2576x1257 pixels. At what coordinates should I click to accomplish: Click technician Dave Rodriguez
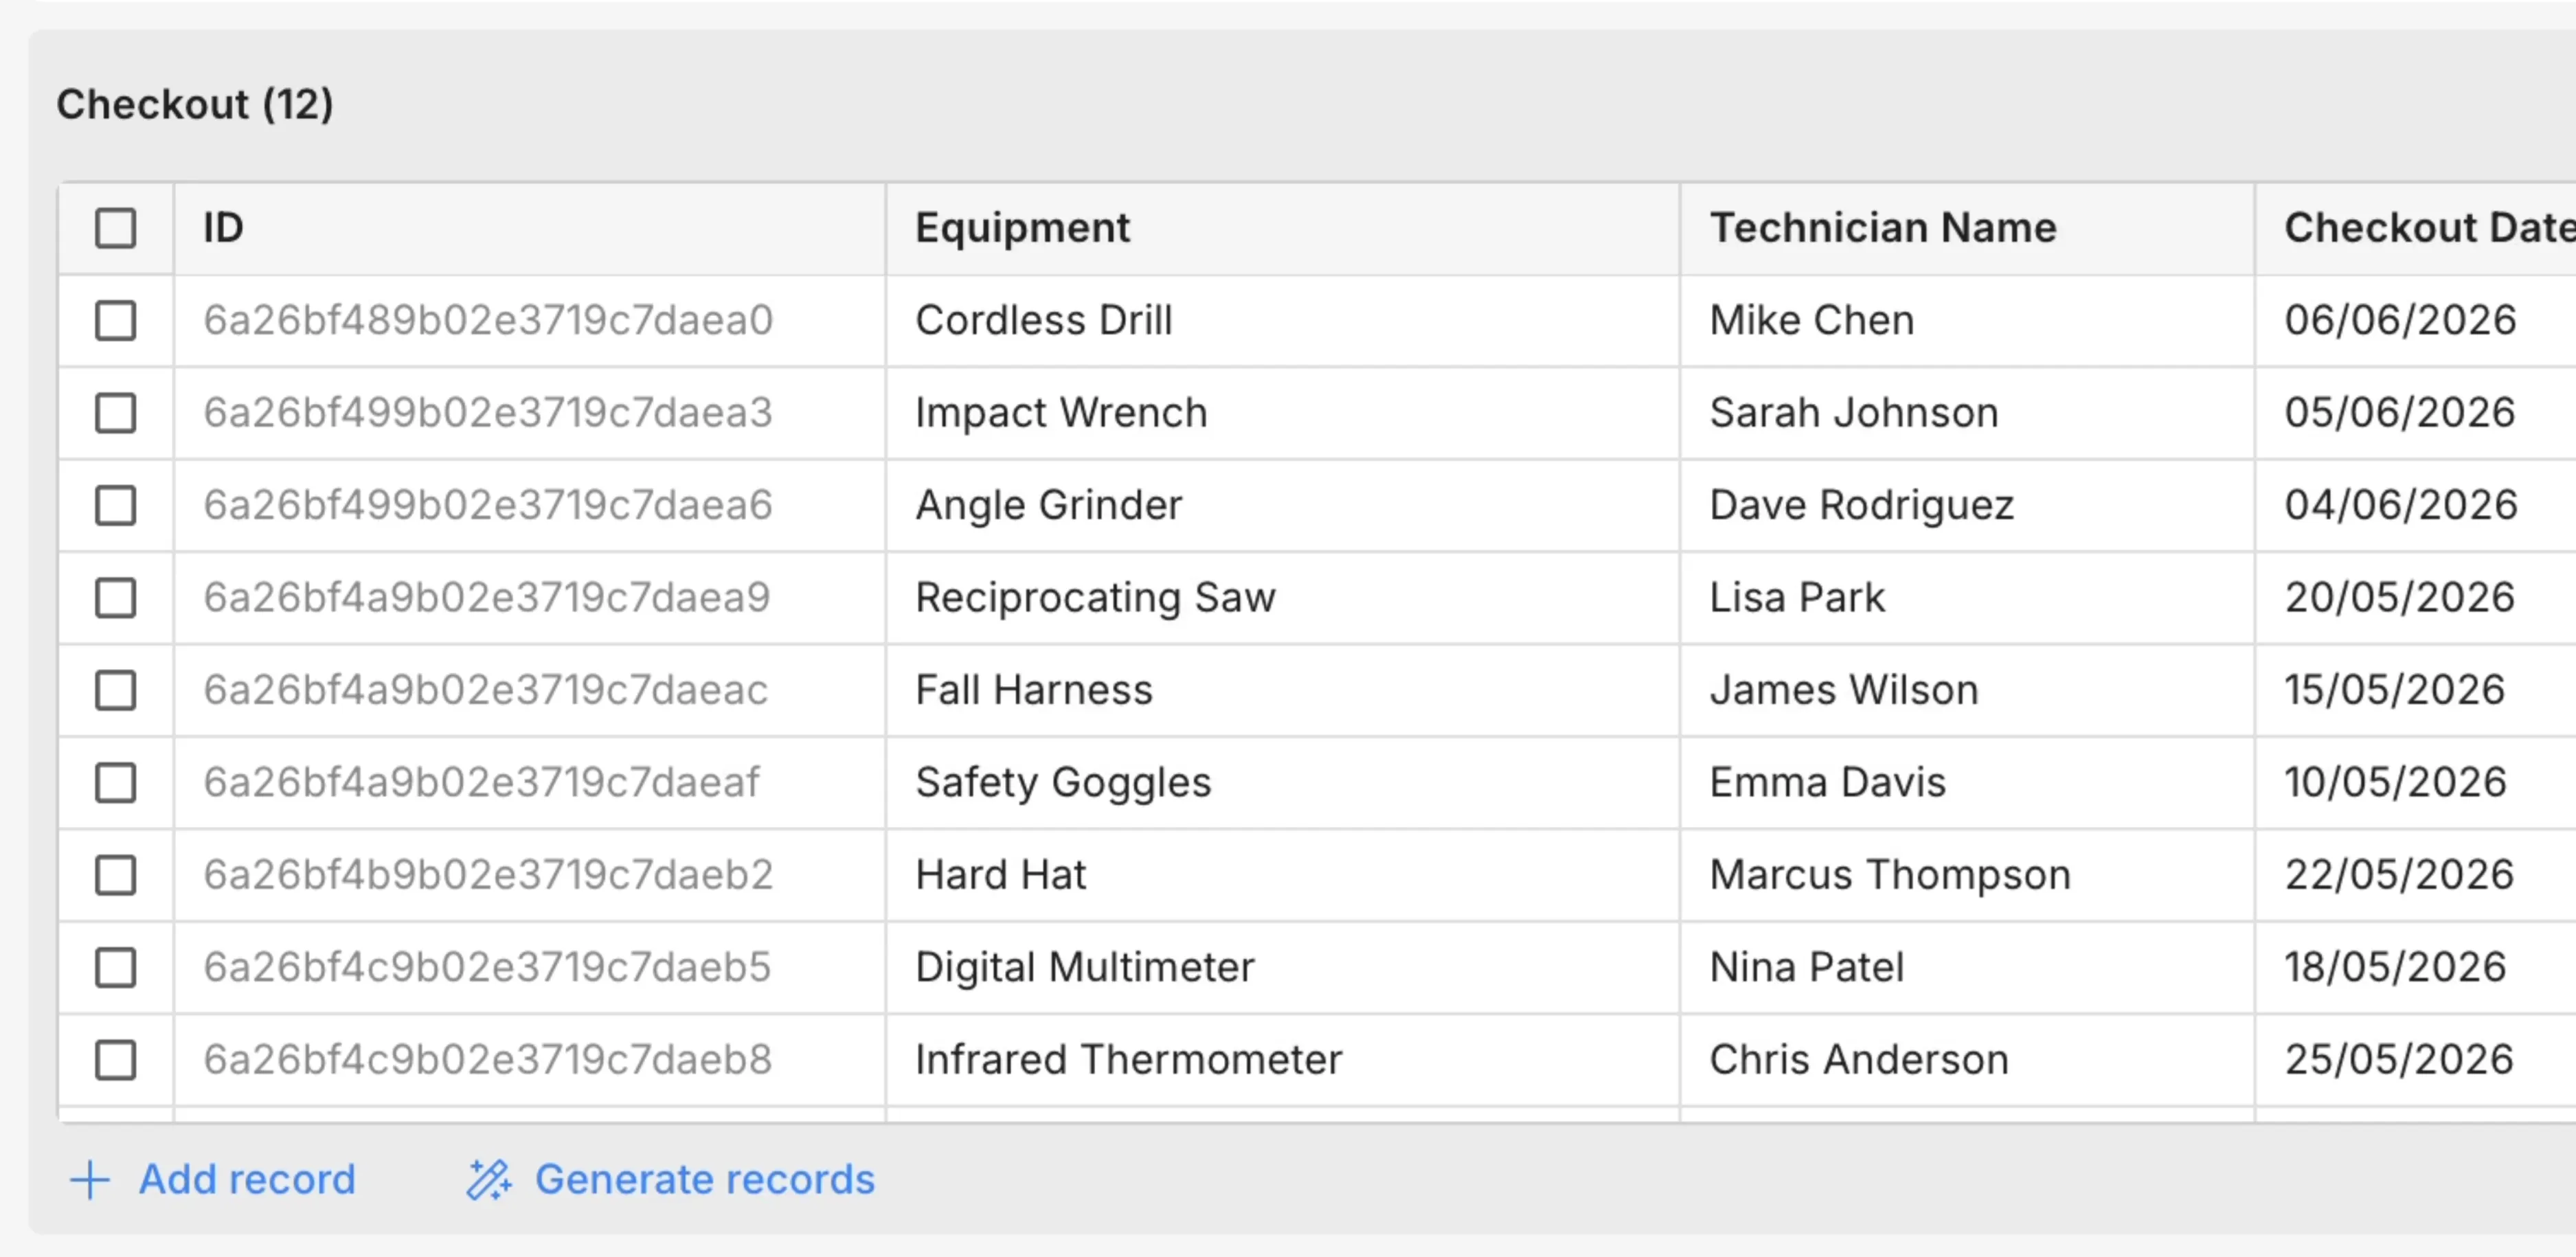(x=1862, y=507)
